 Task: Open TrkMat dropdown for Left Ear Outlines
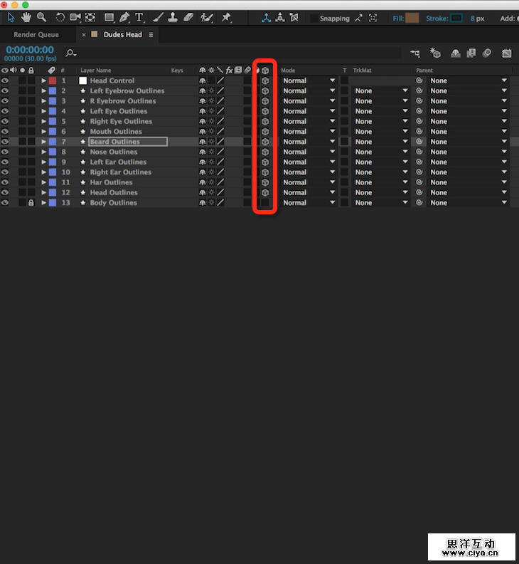click(x=382, y=162)
